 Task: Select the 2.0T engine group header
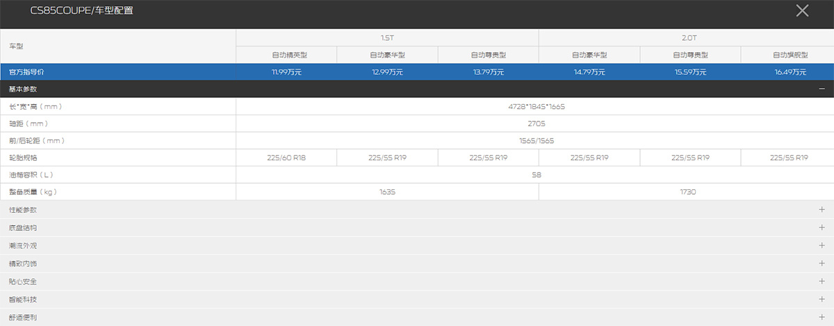pos(686,37)
